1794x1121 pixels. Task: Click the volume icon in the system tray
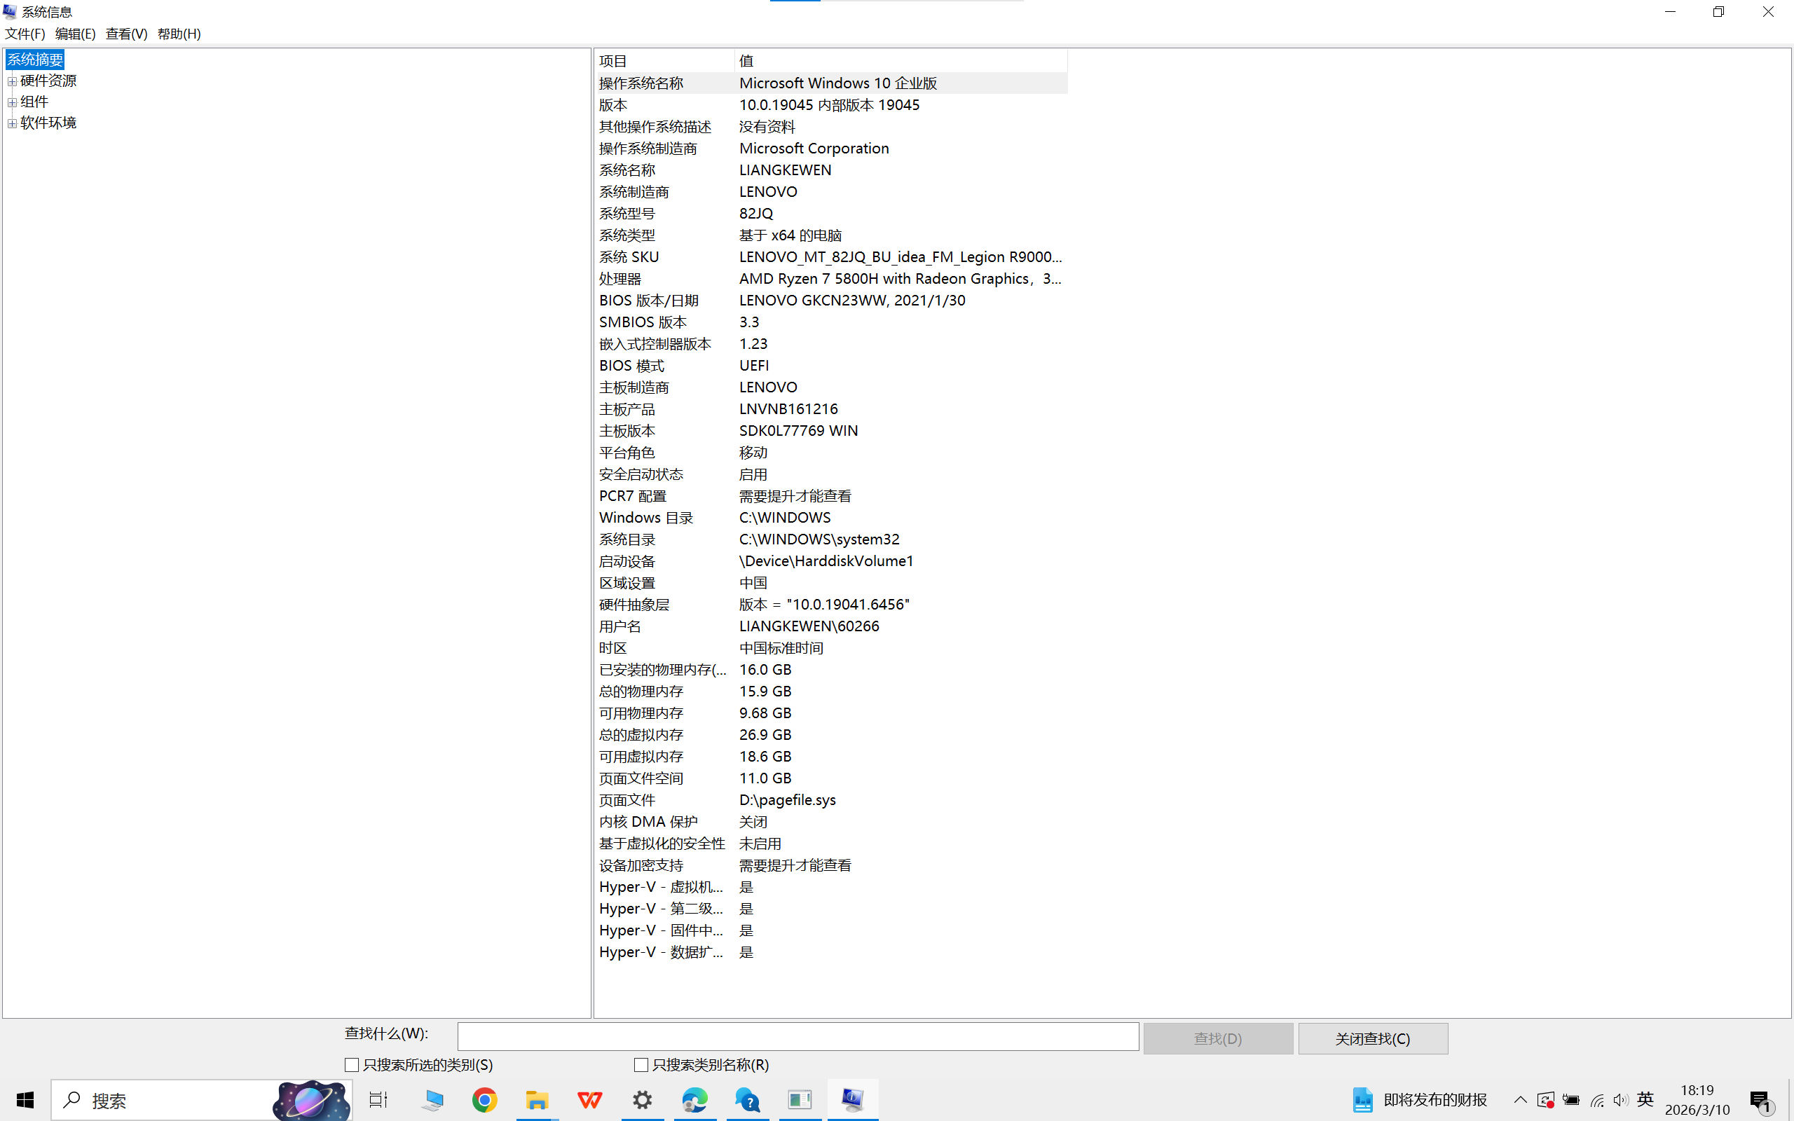coord(1620,1100)
